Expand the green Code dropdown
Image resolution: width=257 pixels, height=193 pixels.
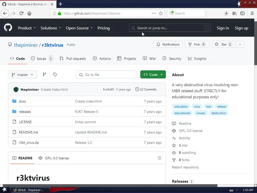[153, 74]
